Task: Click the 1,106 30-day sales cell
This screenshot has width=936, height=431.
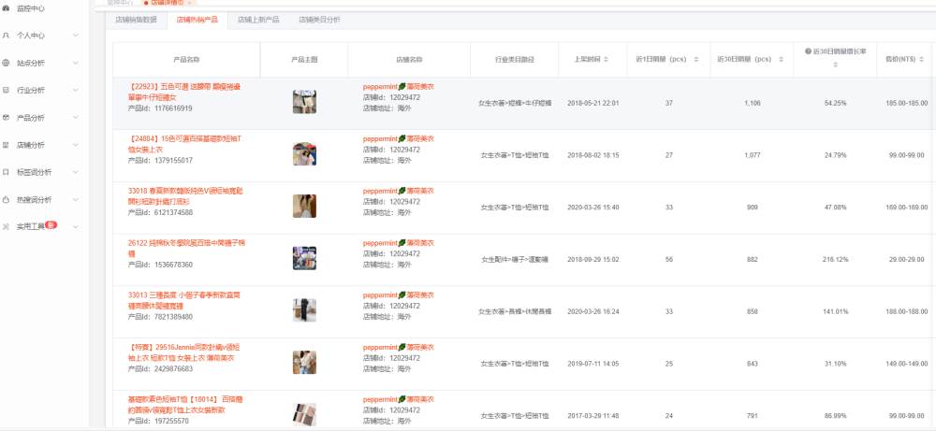Action: click(x=753, y=103)
